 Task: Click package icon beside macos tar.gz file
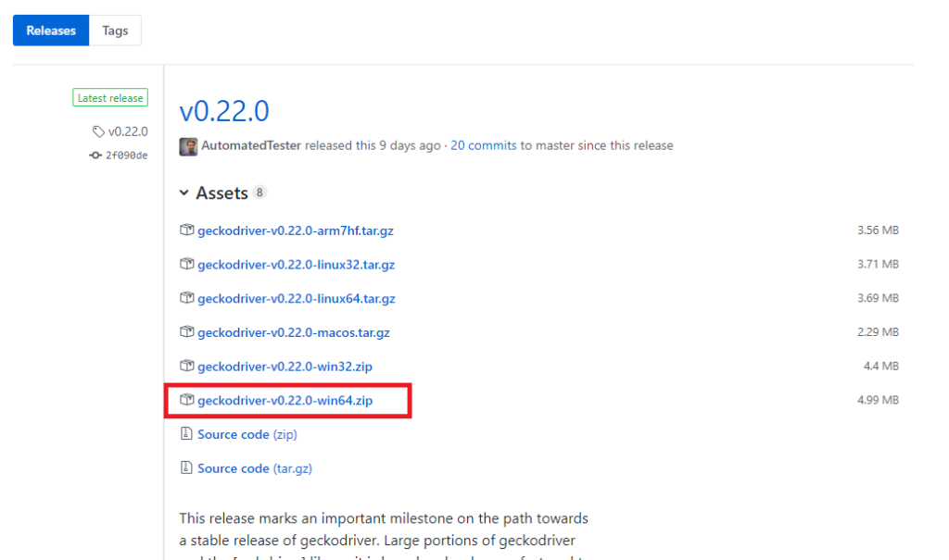[x=187, y=332]
